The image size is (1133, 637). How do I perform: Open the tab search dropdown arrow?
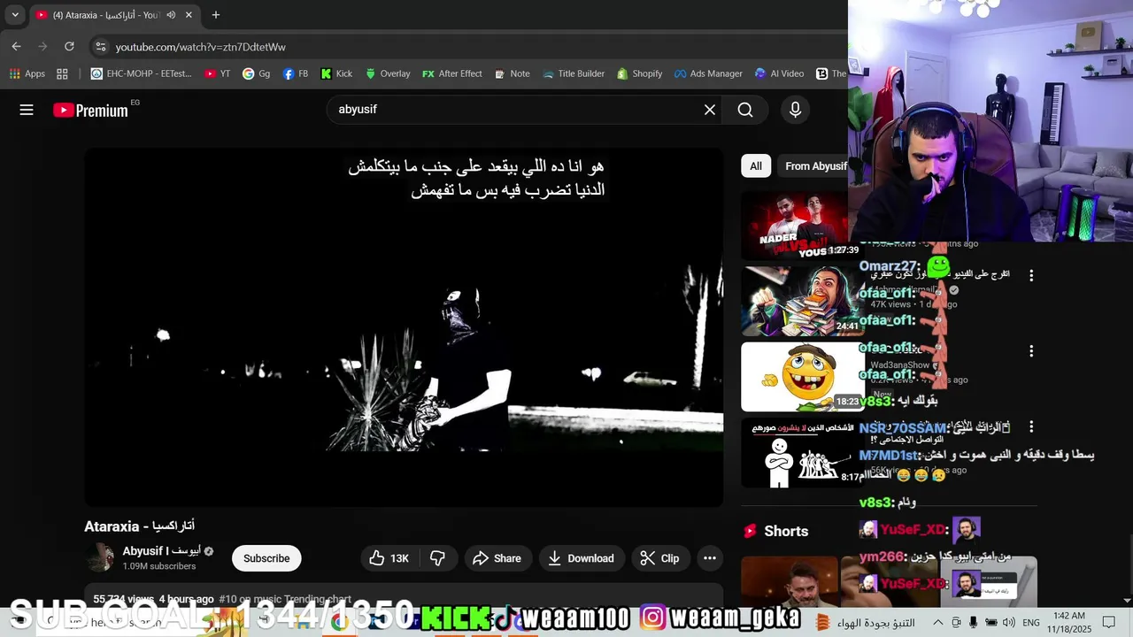click(x=15, y=15)
